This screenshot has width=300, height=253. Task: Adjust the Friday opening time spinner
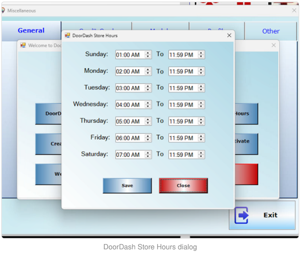(148, 138)
